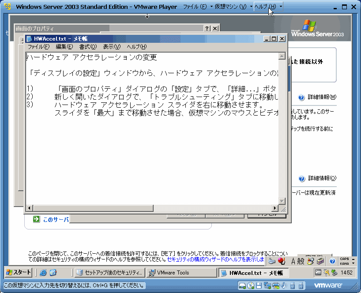
Task: Open Notepad's ファイル(F) menu
Action: (39, 47)
